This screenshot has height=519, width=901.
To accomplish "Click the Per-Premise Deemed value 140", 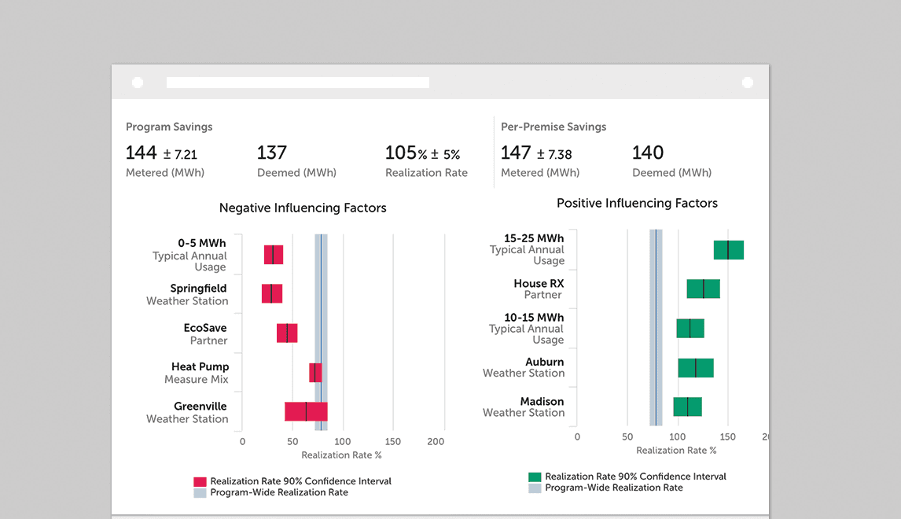I will [x=648, y=153].
